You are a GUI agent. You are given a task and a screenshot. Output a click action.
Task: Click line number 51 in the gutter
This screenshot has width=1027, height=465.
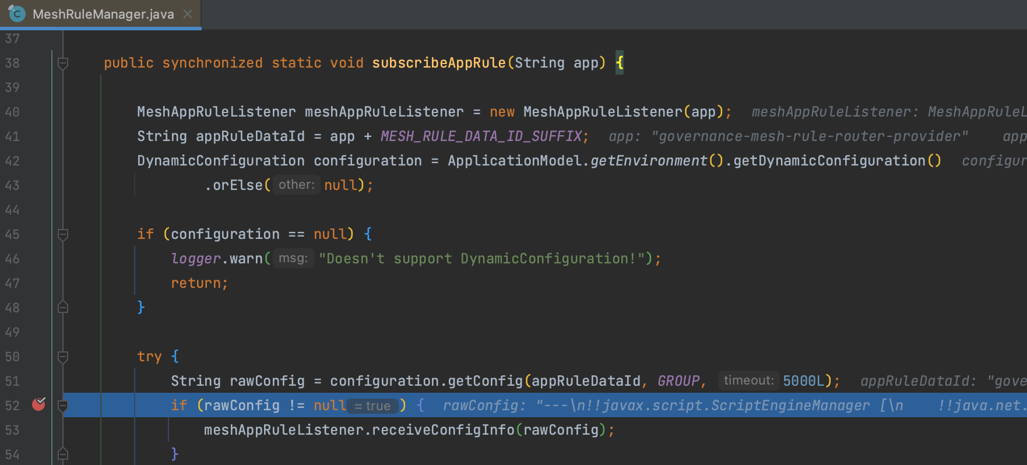tap(12, 381)
